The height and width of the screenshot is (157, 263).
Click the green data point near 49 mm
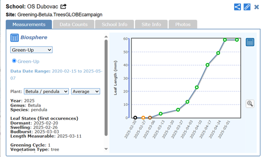tap(218, 53)
